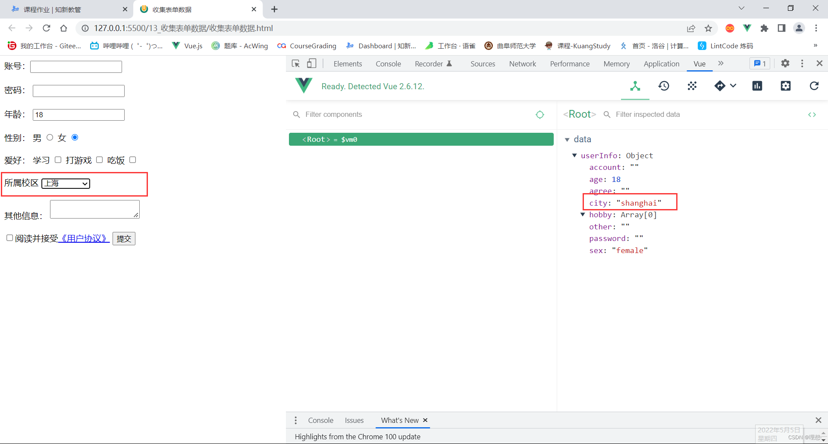828x444 pixels.
Task: Click the 提交 submit button
Action: pyautogui.click(x=124, y=239)
